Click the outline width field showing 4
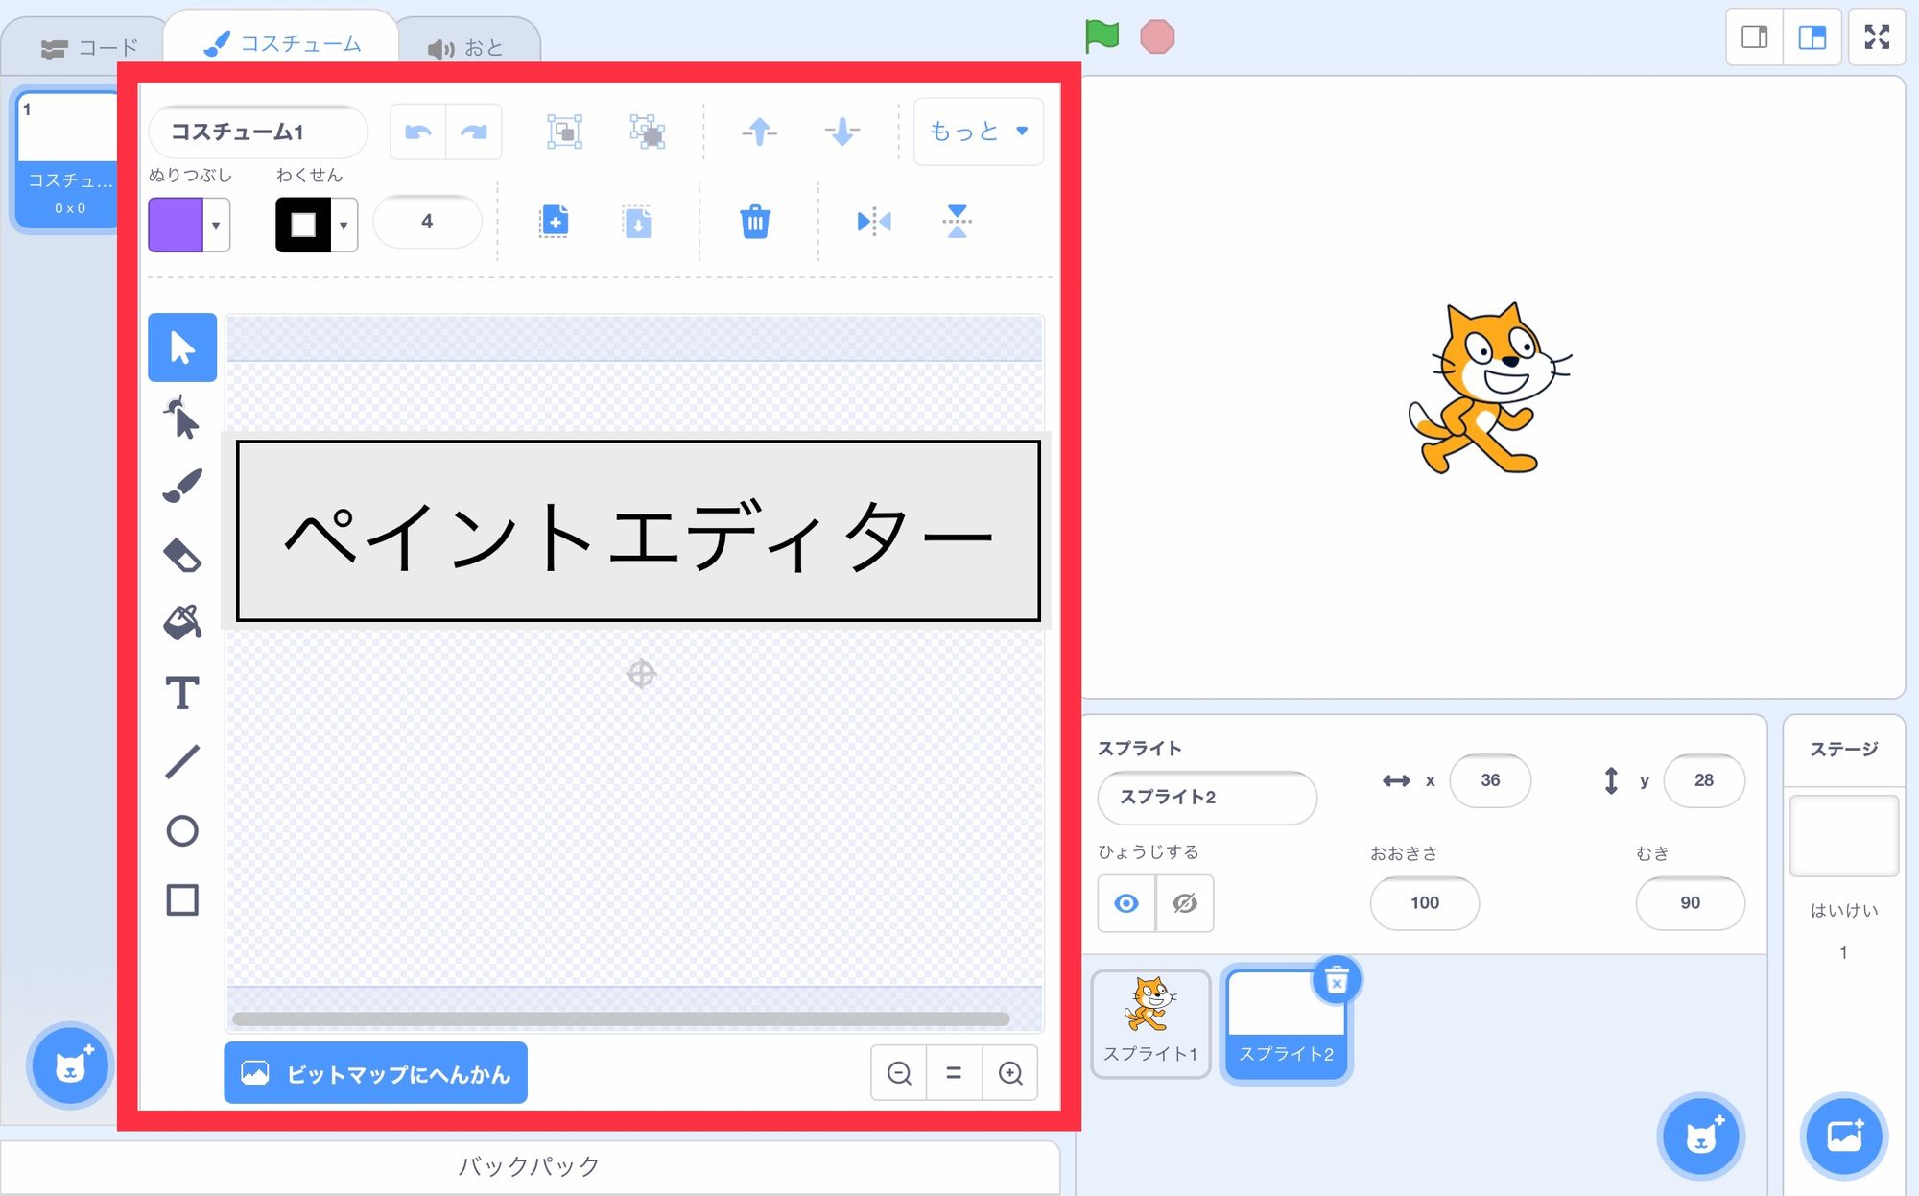Image resolution: width=1919 pixels, height=1196 pixels. click(x=427, y=222)
